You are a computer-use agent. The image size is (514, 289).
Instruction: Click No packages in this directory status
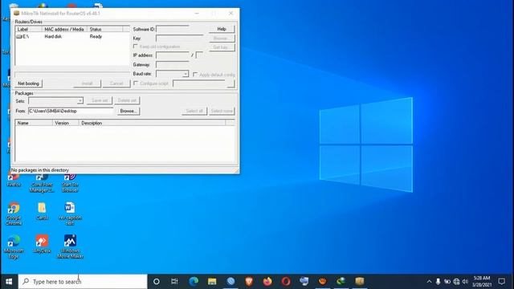[x=40, y=170]
